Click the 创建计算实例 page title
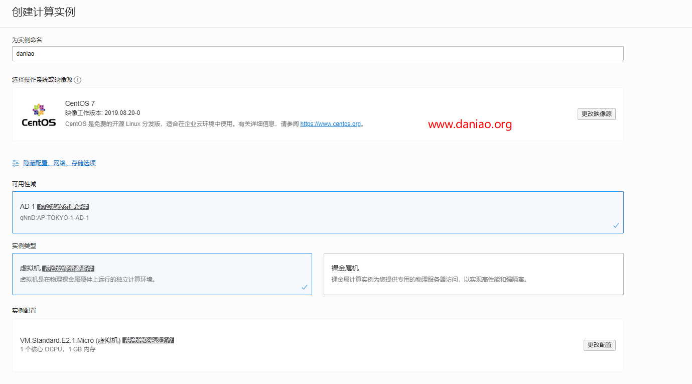 (44, 12)
